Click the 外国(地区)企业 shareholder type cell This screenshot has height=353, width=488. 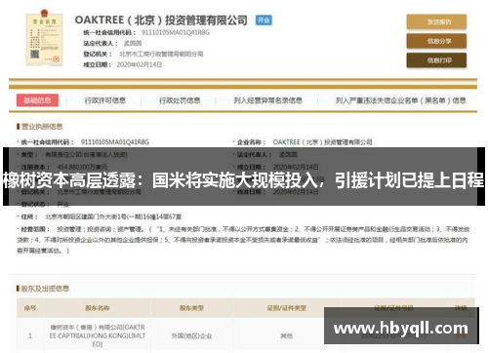191,335
